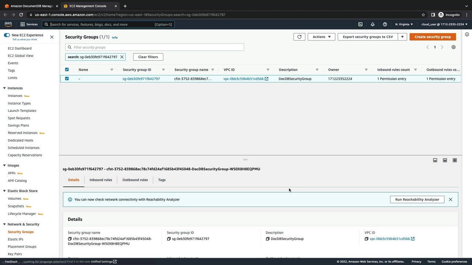This screenshot has height=265, width=472.
Task: Open the sg-0eb30fe971f642797 link in table
Action: tap(141, 79)
